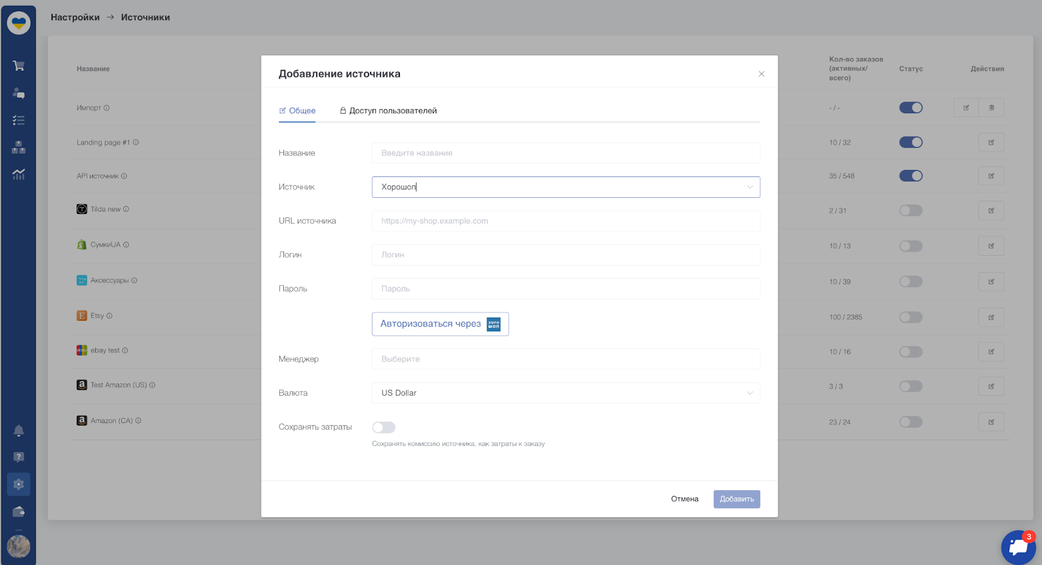Open the analytics chart icon in sidebar
Screen dimensions: 1042x565
tap(18, 174)
